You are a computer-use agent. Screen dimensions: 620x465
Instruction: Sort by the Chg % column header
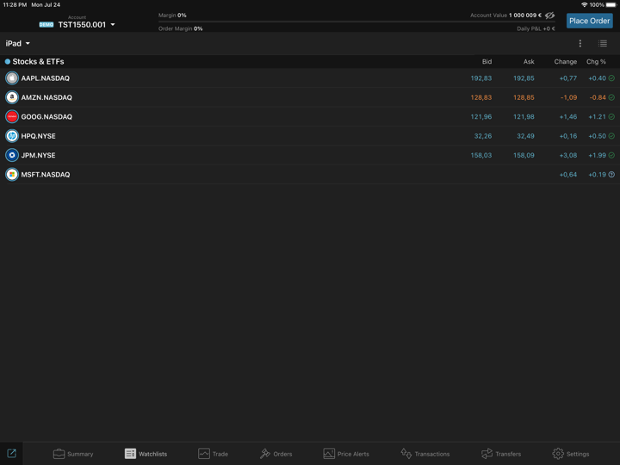pos(596,62)
